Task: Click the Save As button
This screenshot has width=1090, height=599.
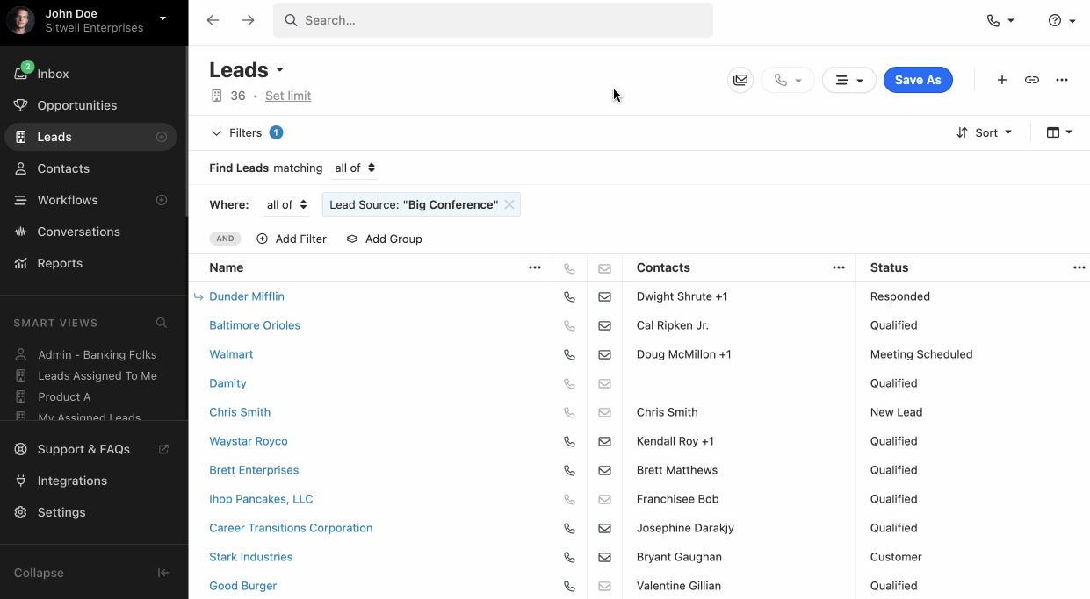Action: coord(918,80)
